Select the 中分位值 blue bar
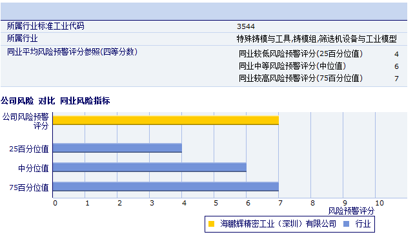The image size is (415, 239). 150,167
